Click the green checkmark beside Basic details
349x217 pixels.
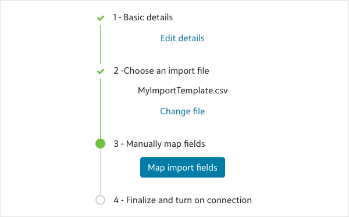click(101, 18)
